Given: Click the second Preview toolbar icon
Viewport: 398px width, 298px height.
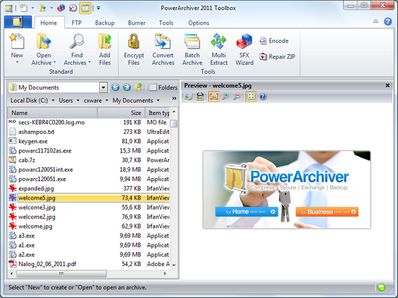Looking at the screenshot, I should pos(200,97).
